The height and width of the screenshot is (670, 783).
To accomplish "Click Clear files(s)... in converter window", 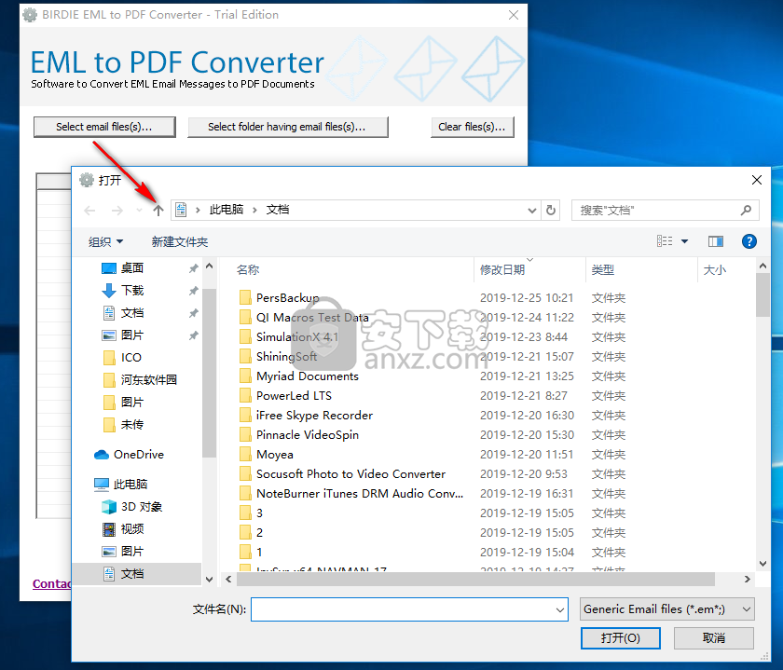I will (x=472, y=127).
